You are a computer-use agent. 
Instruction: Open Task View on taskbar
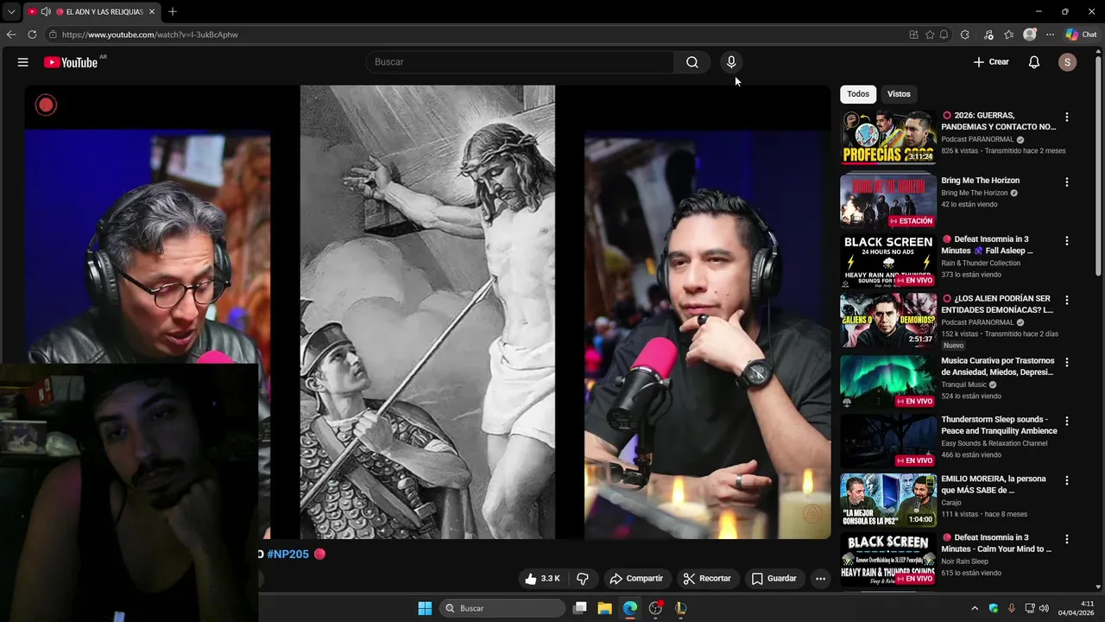[x=580, y=608]
